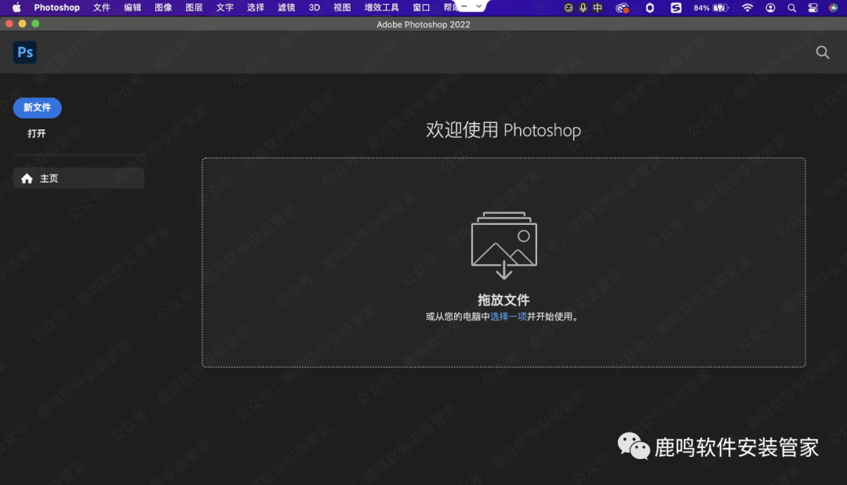Open macOS Spotlight search from the menu bar
The height and width of the screenshot is (485, 847).
(x=791, y=8)
